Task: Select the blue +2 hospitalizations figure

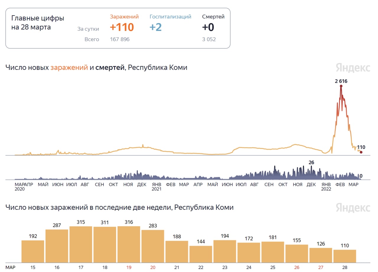Action: (156, 27)
